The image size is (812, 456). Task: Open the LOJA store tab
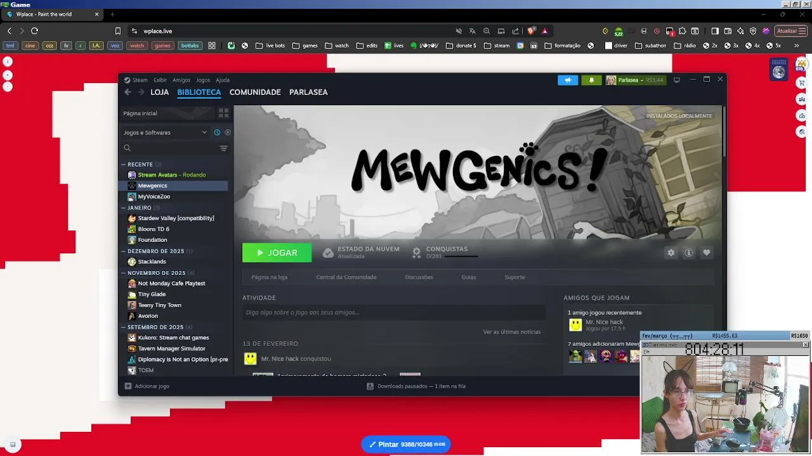[159, 92]
